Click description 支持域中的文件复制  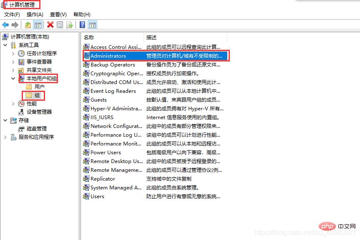point(169,179)
